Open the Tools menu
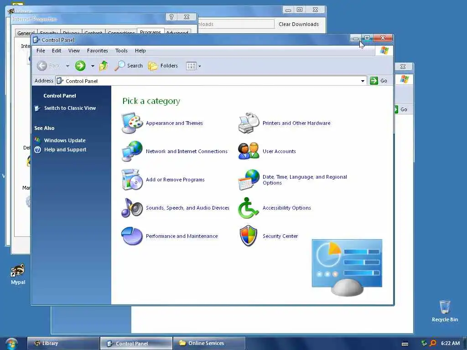The height and width of the screenshot is (350, 467). click(x=121, y=51)
